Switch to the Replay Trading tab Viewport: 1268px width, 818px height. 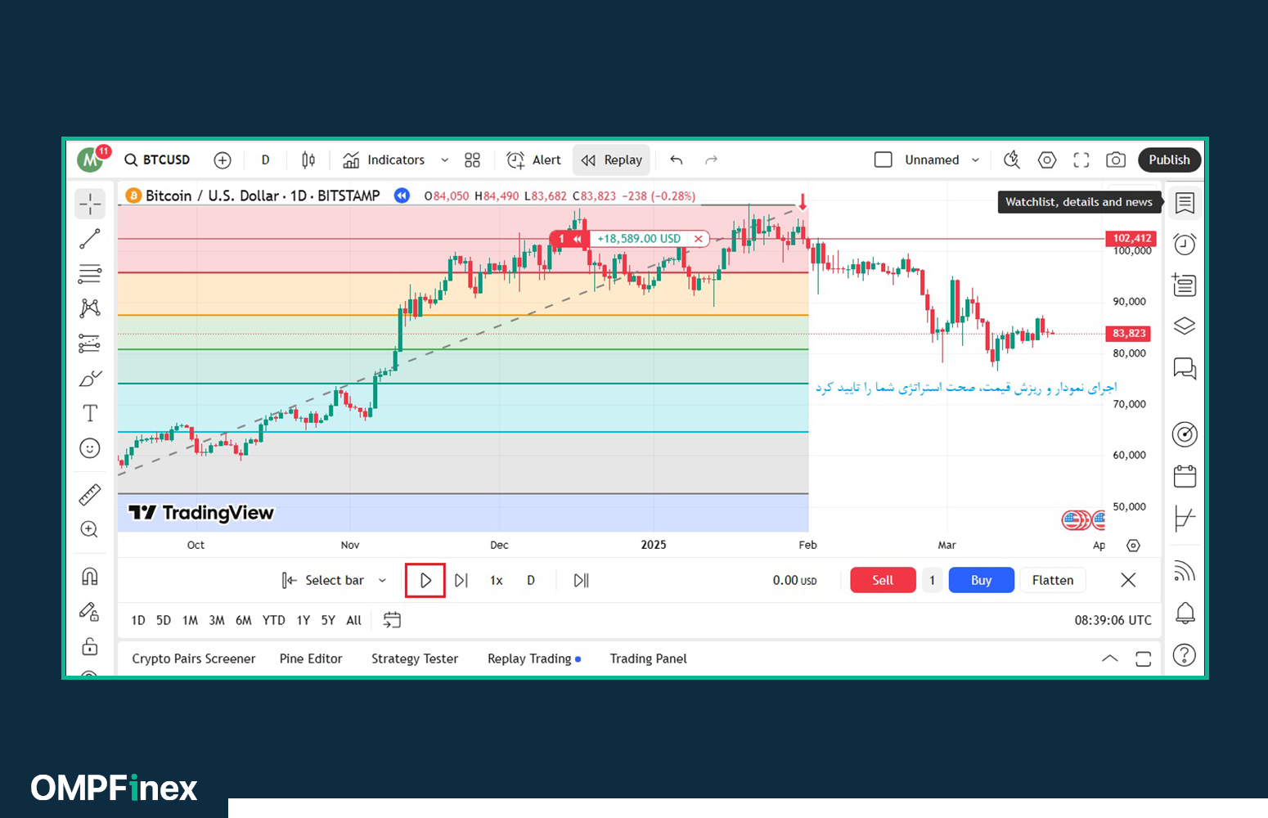(534, 658)
